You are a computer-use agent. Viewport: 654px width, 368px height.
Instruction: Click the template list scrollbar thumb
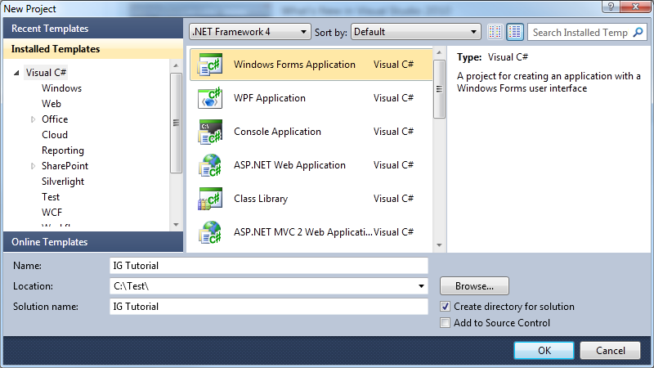coord(439,89)
